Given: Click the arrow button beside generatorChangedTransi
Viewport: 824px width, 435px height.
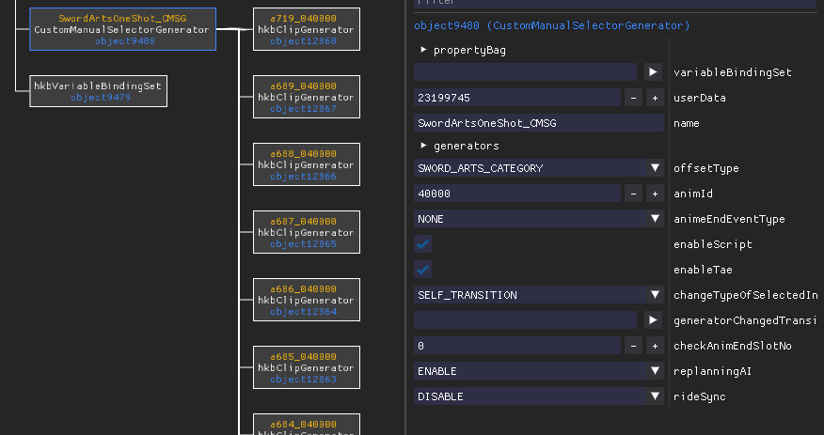Looking at the screenshot, I should 654,320.
